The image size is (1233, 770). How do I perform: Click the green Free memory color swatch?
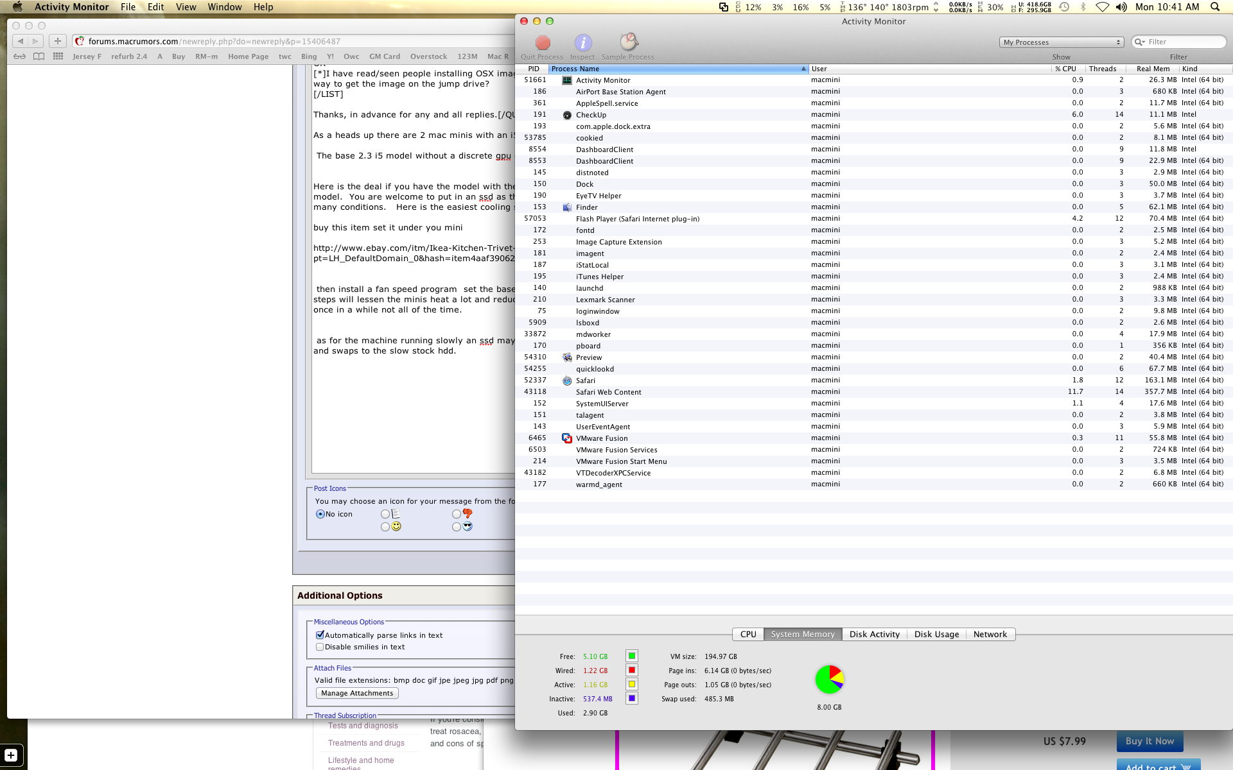click(632, 656)
